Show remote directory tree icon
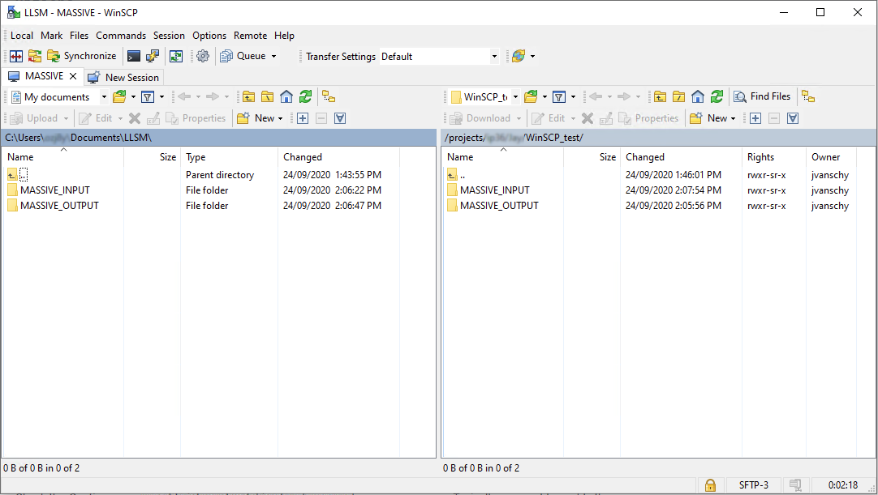 click(808, 96)
